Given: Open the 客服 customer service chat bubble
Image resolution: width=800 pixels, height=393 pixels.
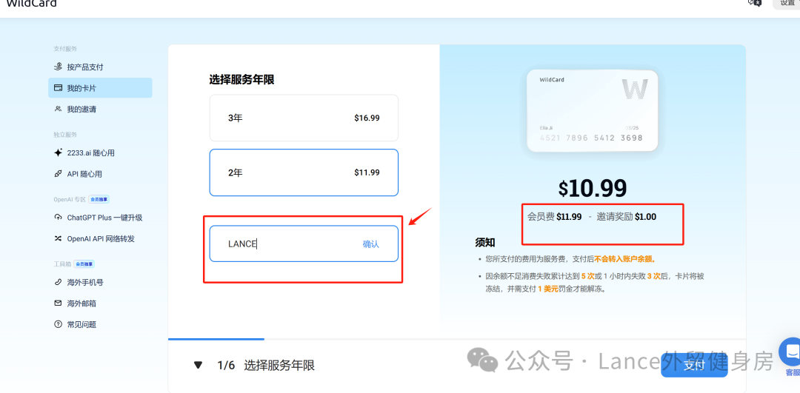Looking at the screenshot, I should [x=790, y=352].
